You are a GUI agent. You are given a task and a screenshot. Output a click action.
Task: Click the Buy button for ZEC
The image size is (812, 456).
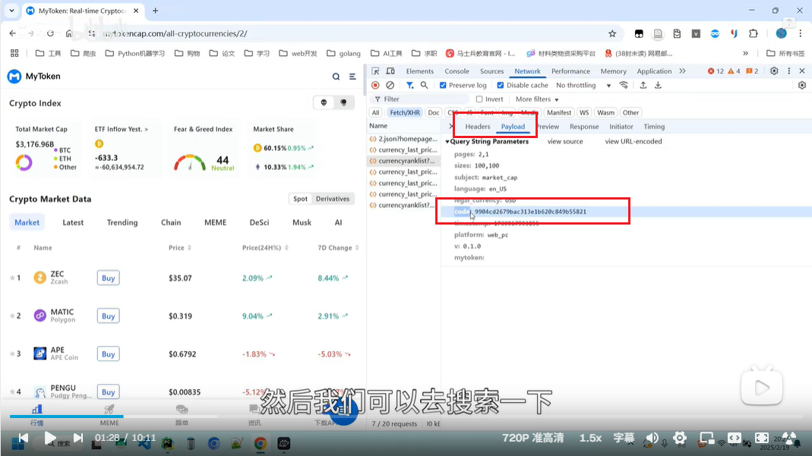(109, 278)
